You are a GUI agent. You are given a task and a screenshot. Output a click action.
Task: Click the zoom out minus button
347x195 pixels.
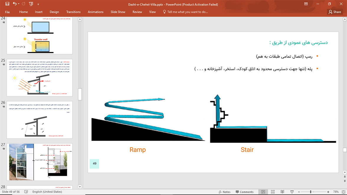(x=299, y=192)
